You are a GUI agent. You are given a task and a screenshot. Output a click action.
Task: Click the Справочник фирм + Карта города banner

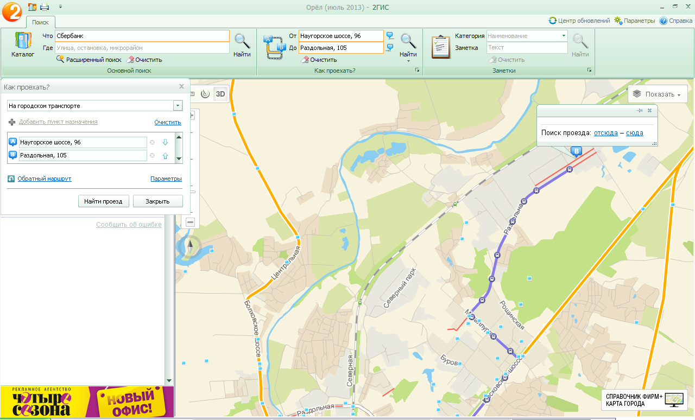pos(645,401)
